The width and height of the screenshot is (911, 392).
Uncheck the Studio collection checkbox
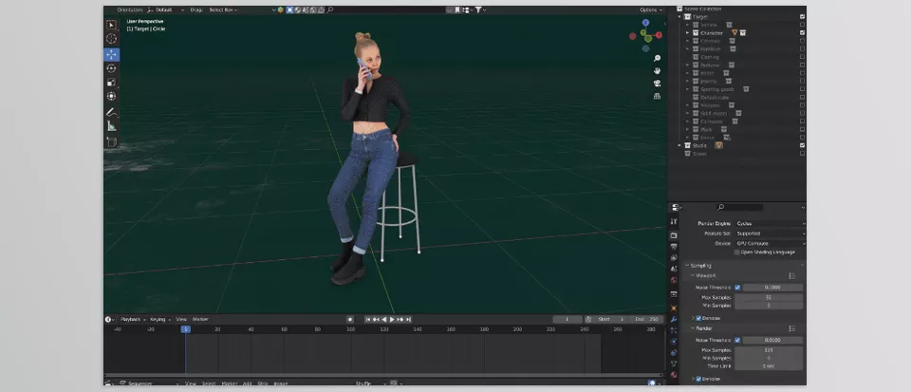(x=803, y=145)
